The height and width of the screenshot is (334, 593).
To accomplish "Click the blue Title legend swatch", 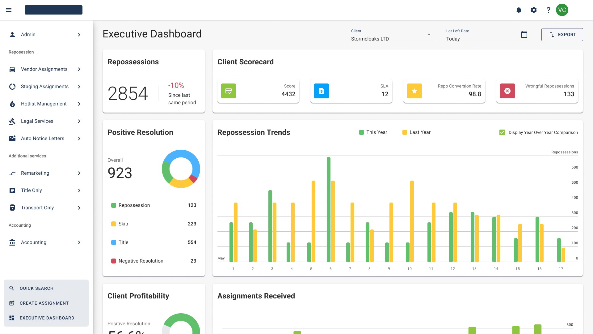I will (x=114, y=242).
